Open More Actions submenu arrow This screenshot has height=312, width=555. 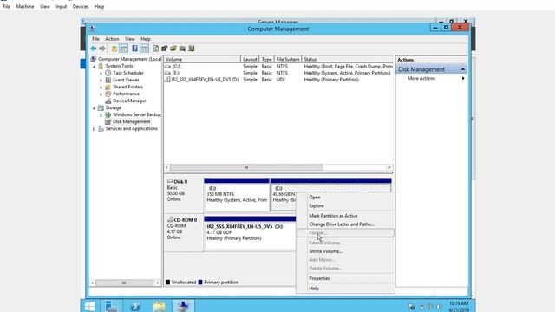[x=463, y=78]
